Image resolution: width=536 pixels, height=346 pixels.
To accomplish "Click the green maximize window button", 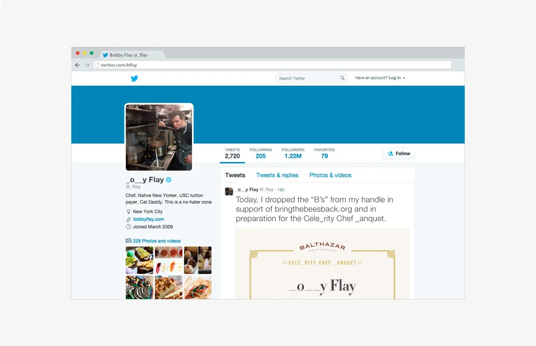I will [92, 53].
